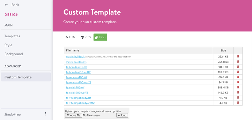Open Background settings in sidebar
The height and width of the screenshot is (120, 252).
13,54
